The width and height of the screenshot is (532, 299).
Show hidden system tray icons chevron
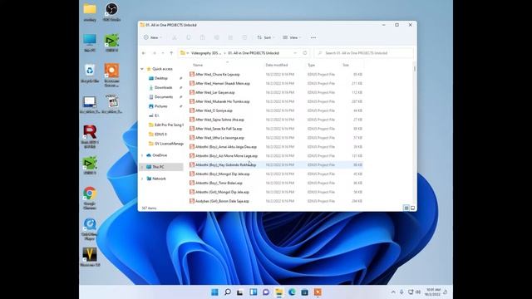coord(393,292)
